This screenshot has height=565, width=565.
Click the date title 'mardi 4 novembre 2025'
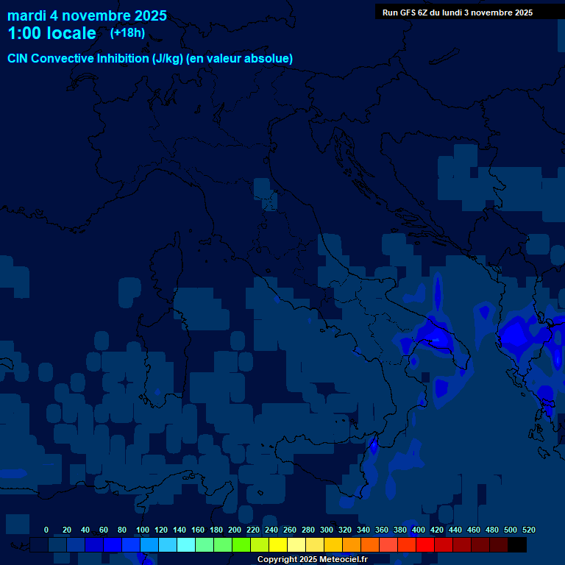pyautogui.click(x=87, y=15)
